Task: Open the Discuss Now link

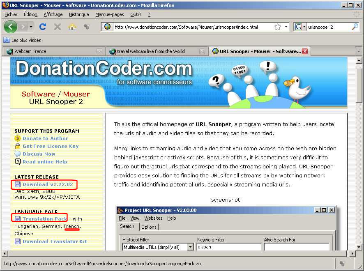Action: coord(39,154)
